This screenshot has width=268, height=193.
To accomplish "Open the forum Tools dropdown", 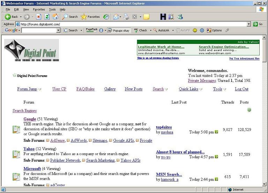I will (x=219, y=89).
